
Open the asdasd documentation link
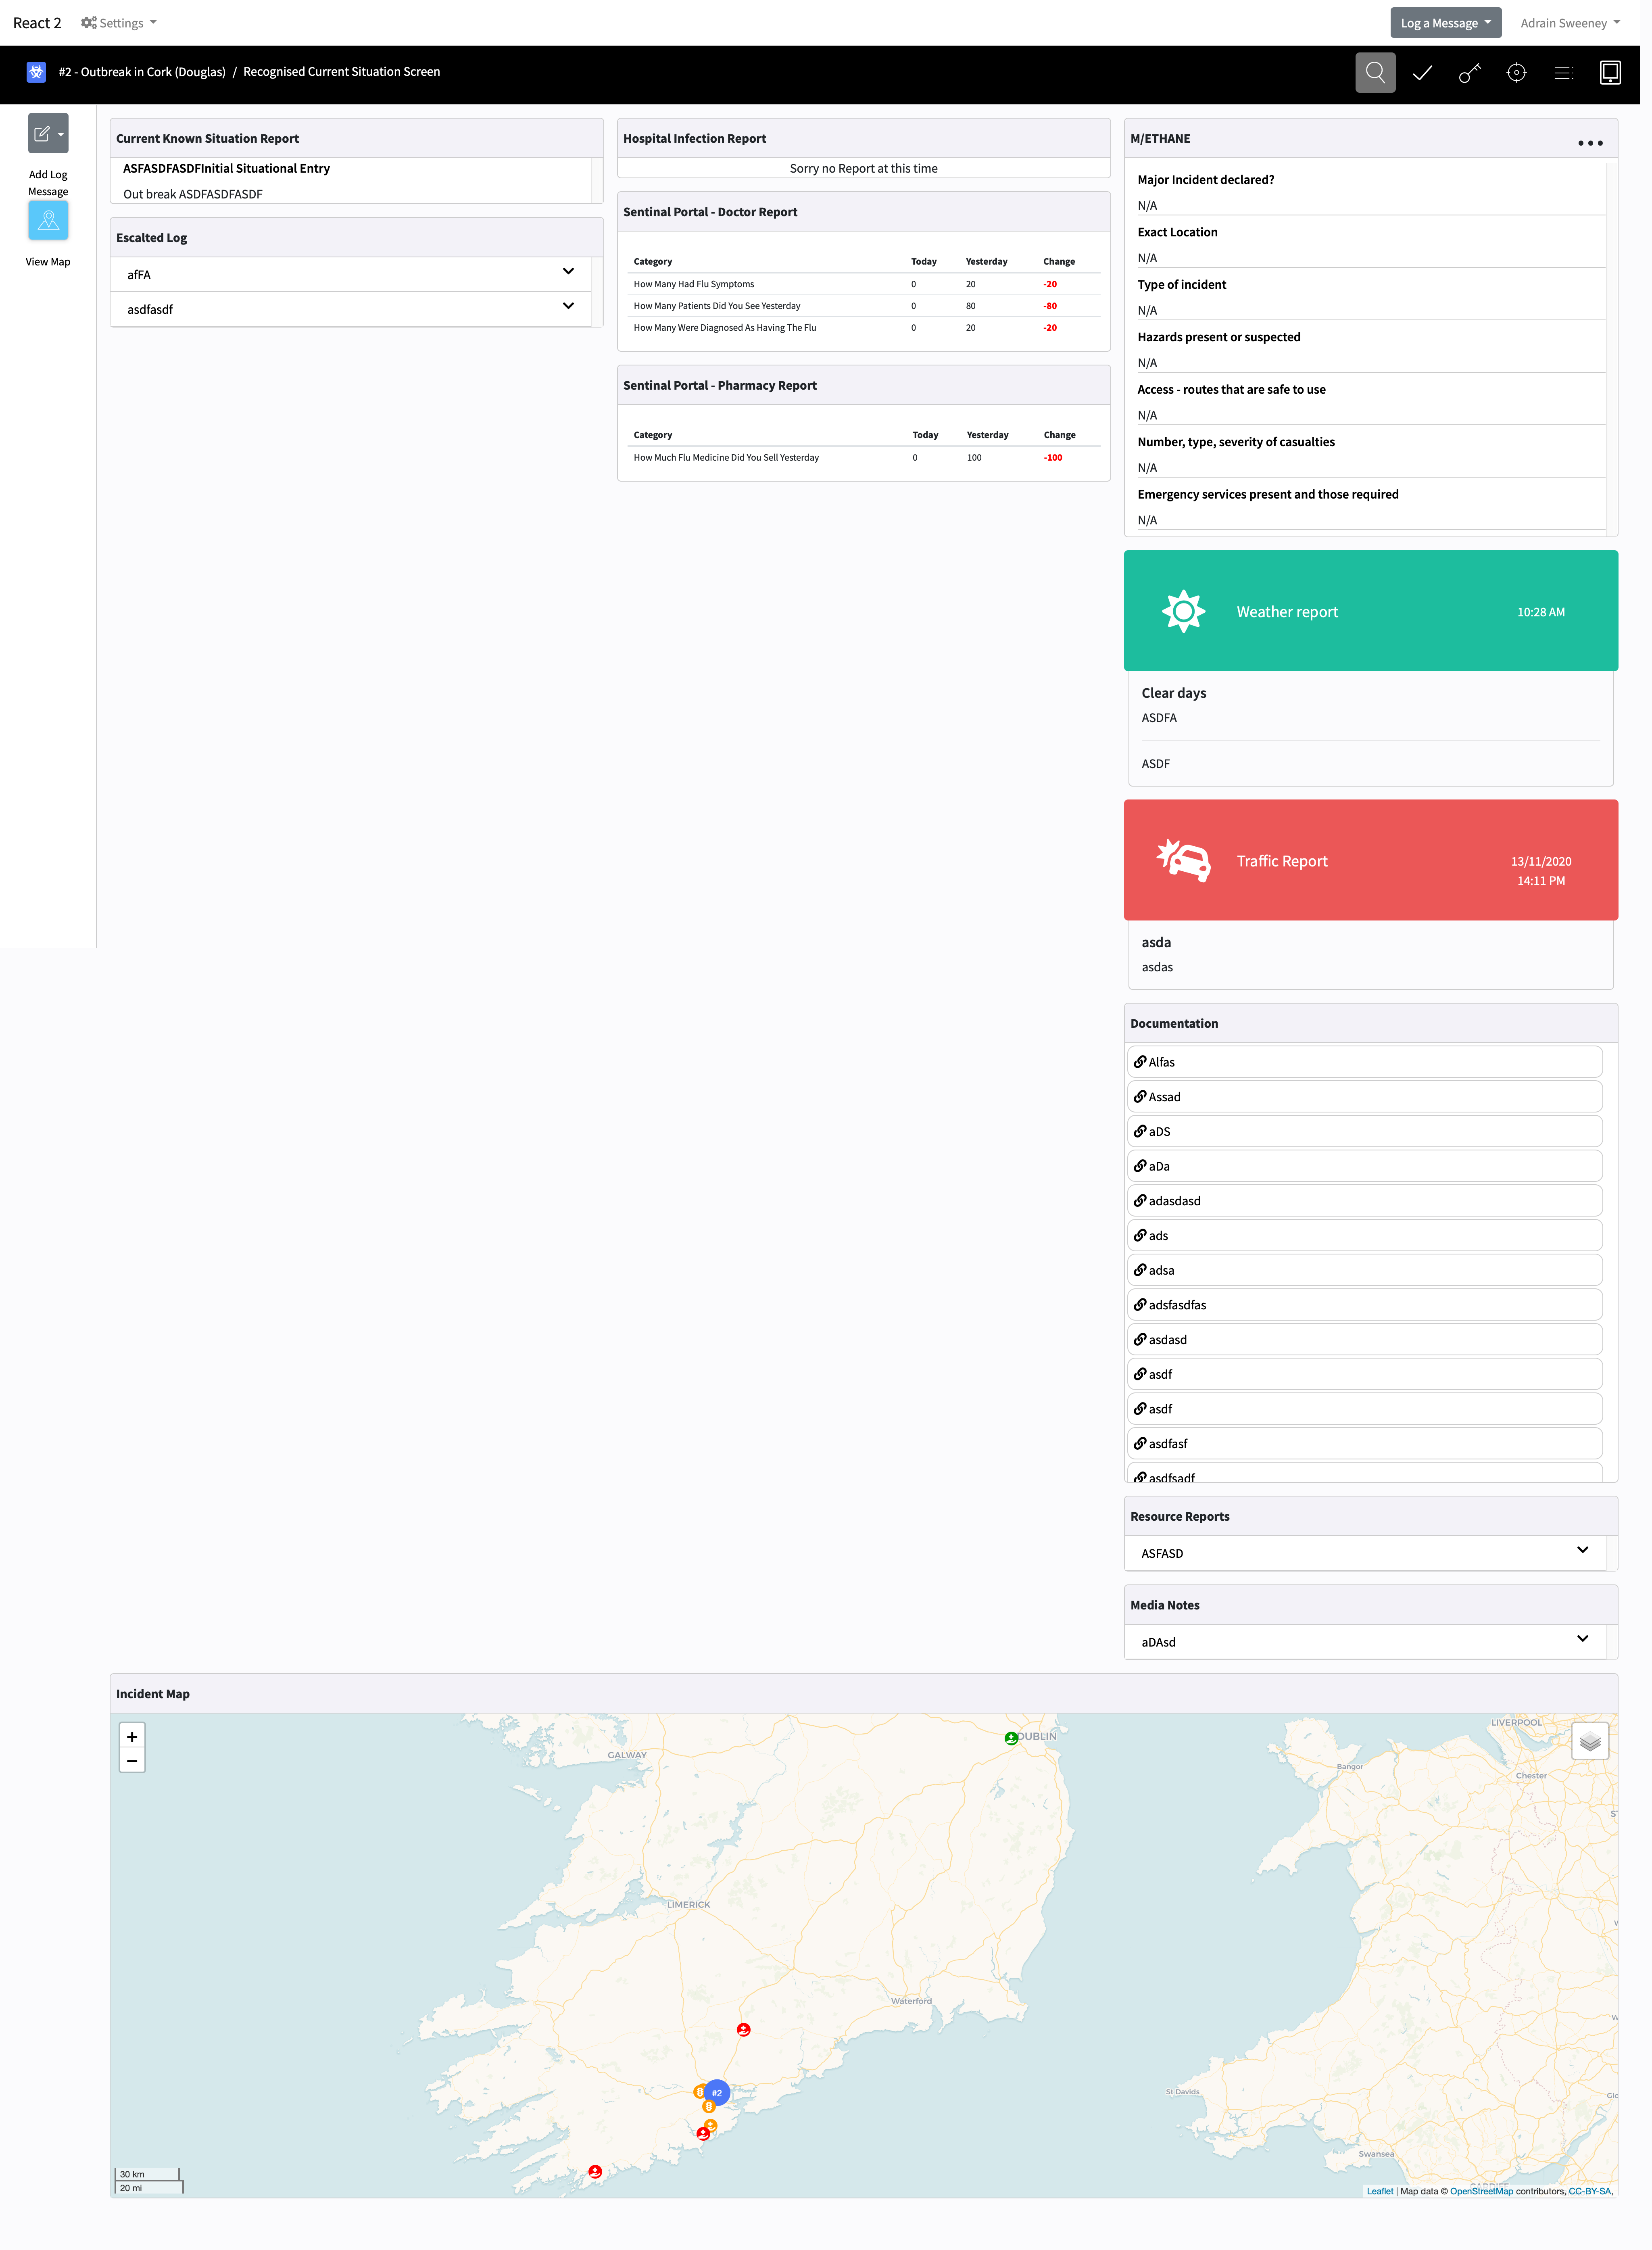click(1364, 1339)
